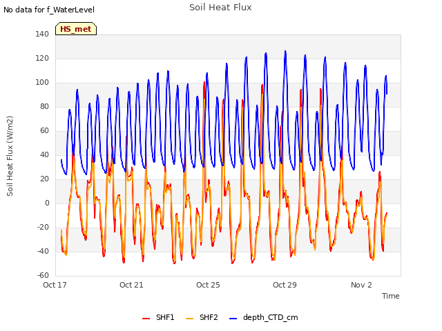Image resolution: width=442 pixels, height=331 pixels.
Task: Click the blue depth_CTD_cm legend color marker
Action: pyautogui.click(x=233, y=319)
